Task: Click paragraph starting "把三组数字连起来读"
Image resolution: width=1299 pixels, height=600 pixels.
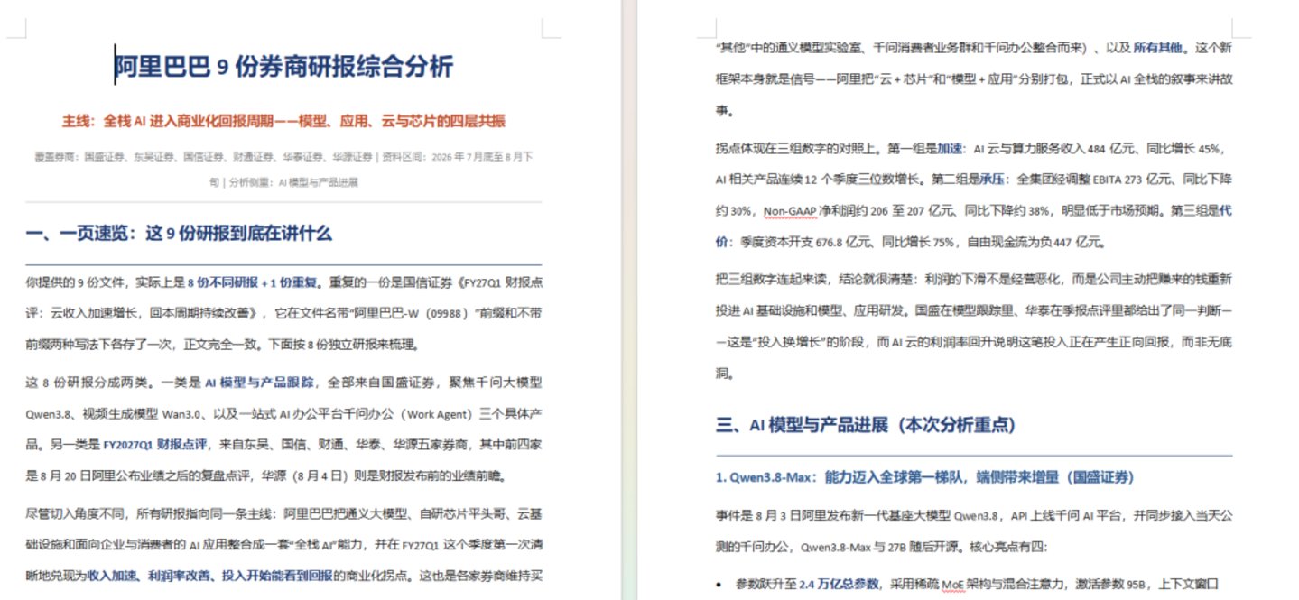Action: (x=974, y=326)
